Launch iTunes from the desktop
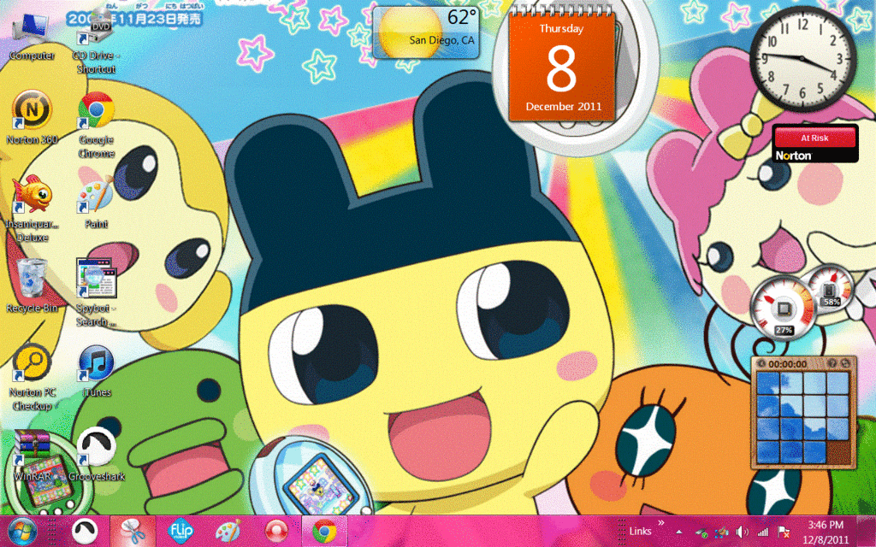Viewport: 876px width, 547px height. click(96, 371)
